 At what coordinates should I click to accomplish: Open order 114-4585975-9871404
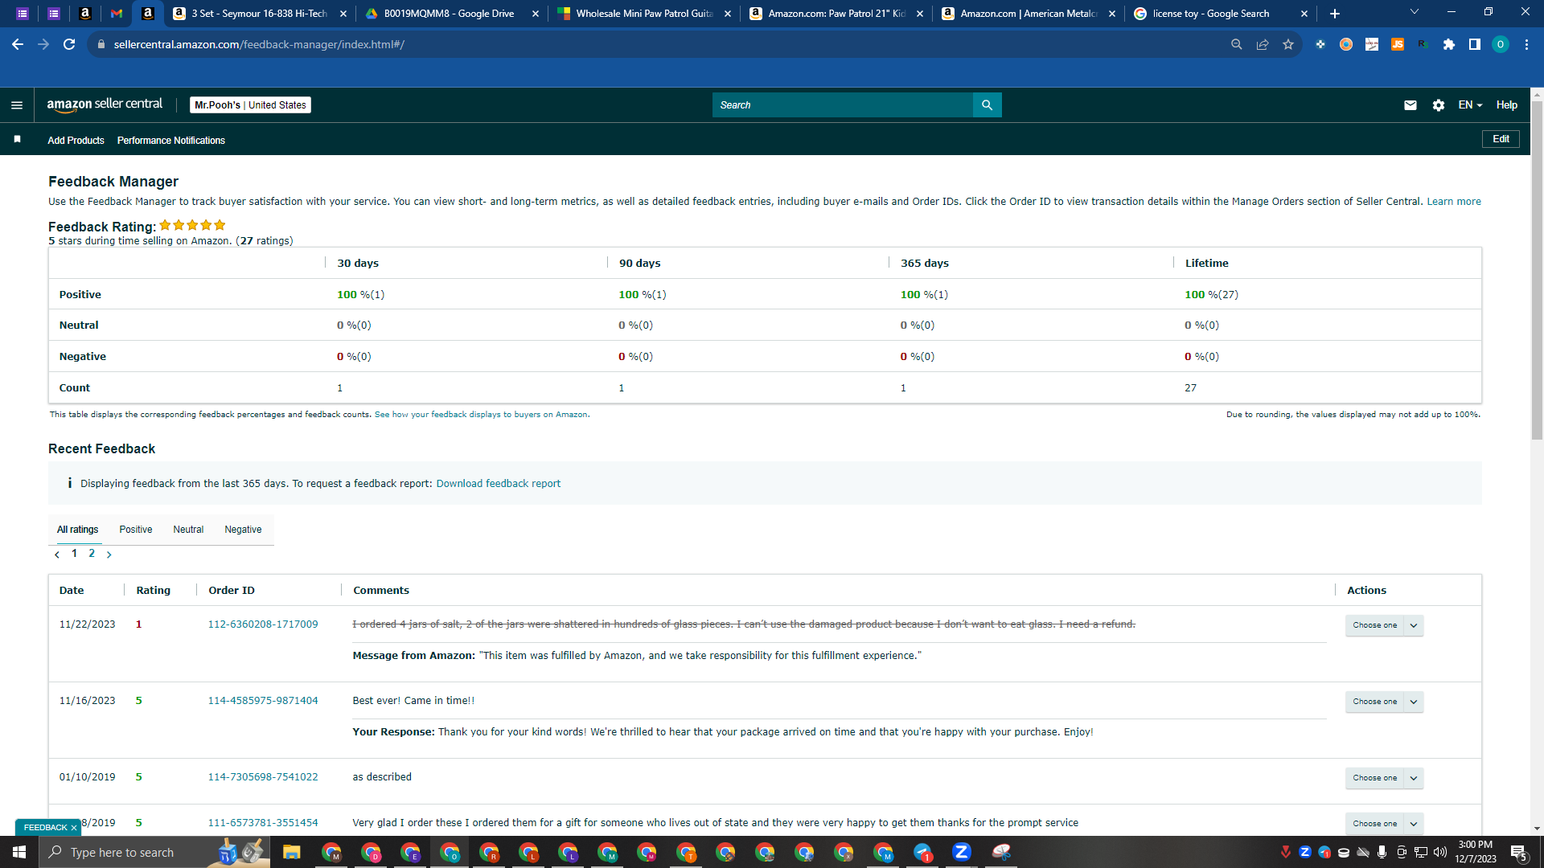[263, 701]
